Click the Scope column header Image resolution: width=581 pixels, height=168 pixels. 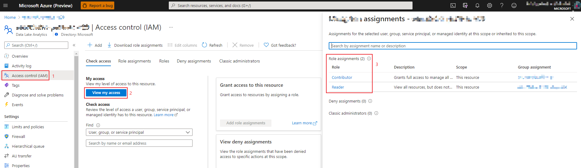point(462,67)
